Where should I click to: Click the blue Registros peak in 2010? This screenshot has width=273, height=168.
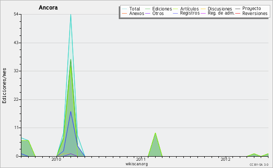(71, 112)
